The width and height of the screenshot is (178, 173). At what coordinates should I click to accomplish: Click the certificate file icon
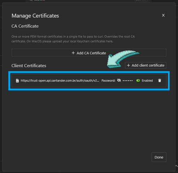17,81
